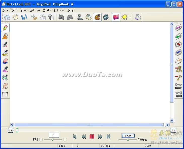
Task: Select the Hand pan tool
Action: [x=5, y=86]
